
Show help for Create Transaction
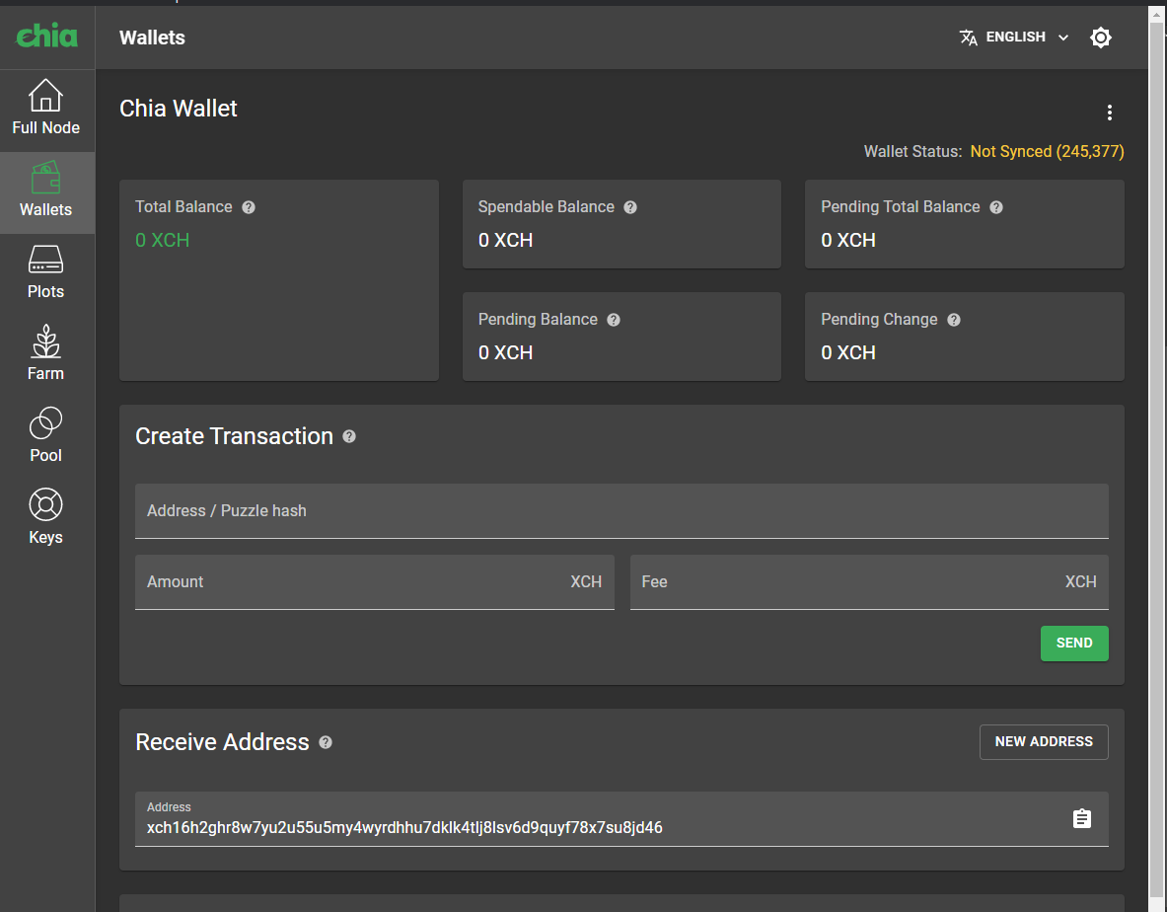pyautogui.click(x=349, y=437)
